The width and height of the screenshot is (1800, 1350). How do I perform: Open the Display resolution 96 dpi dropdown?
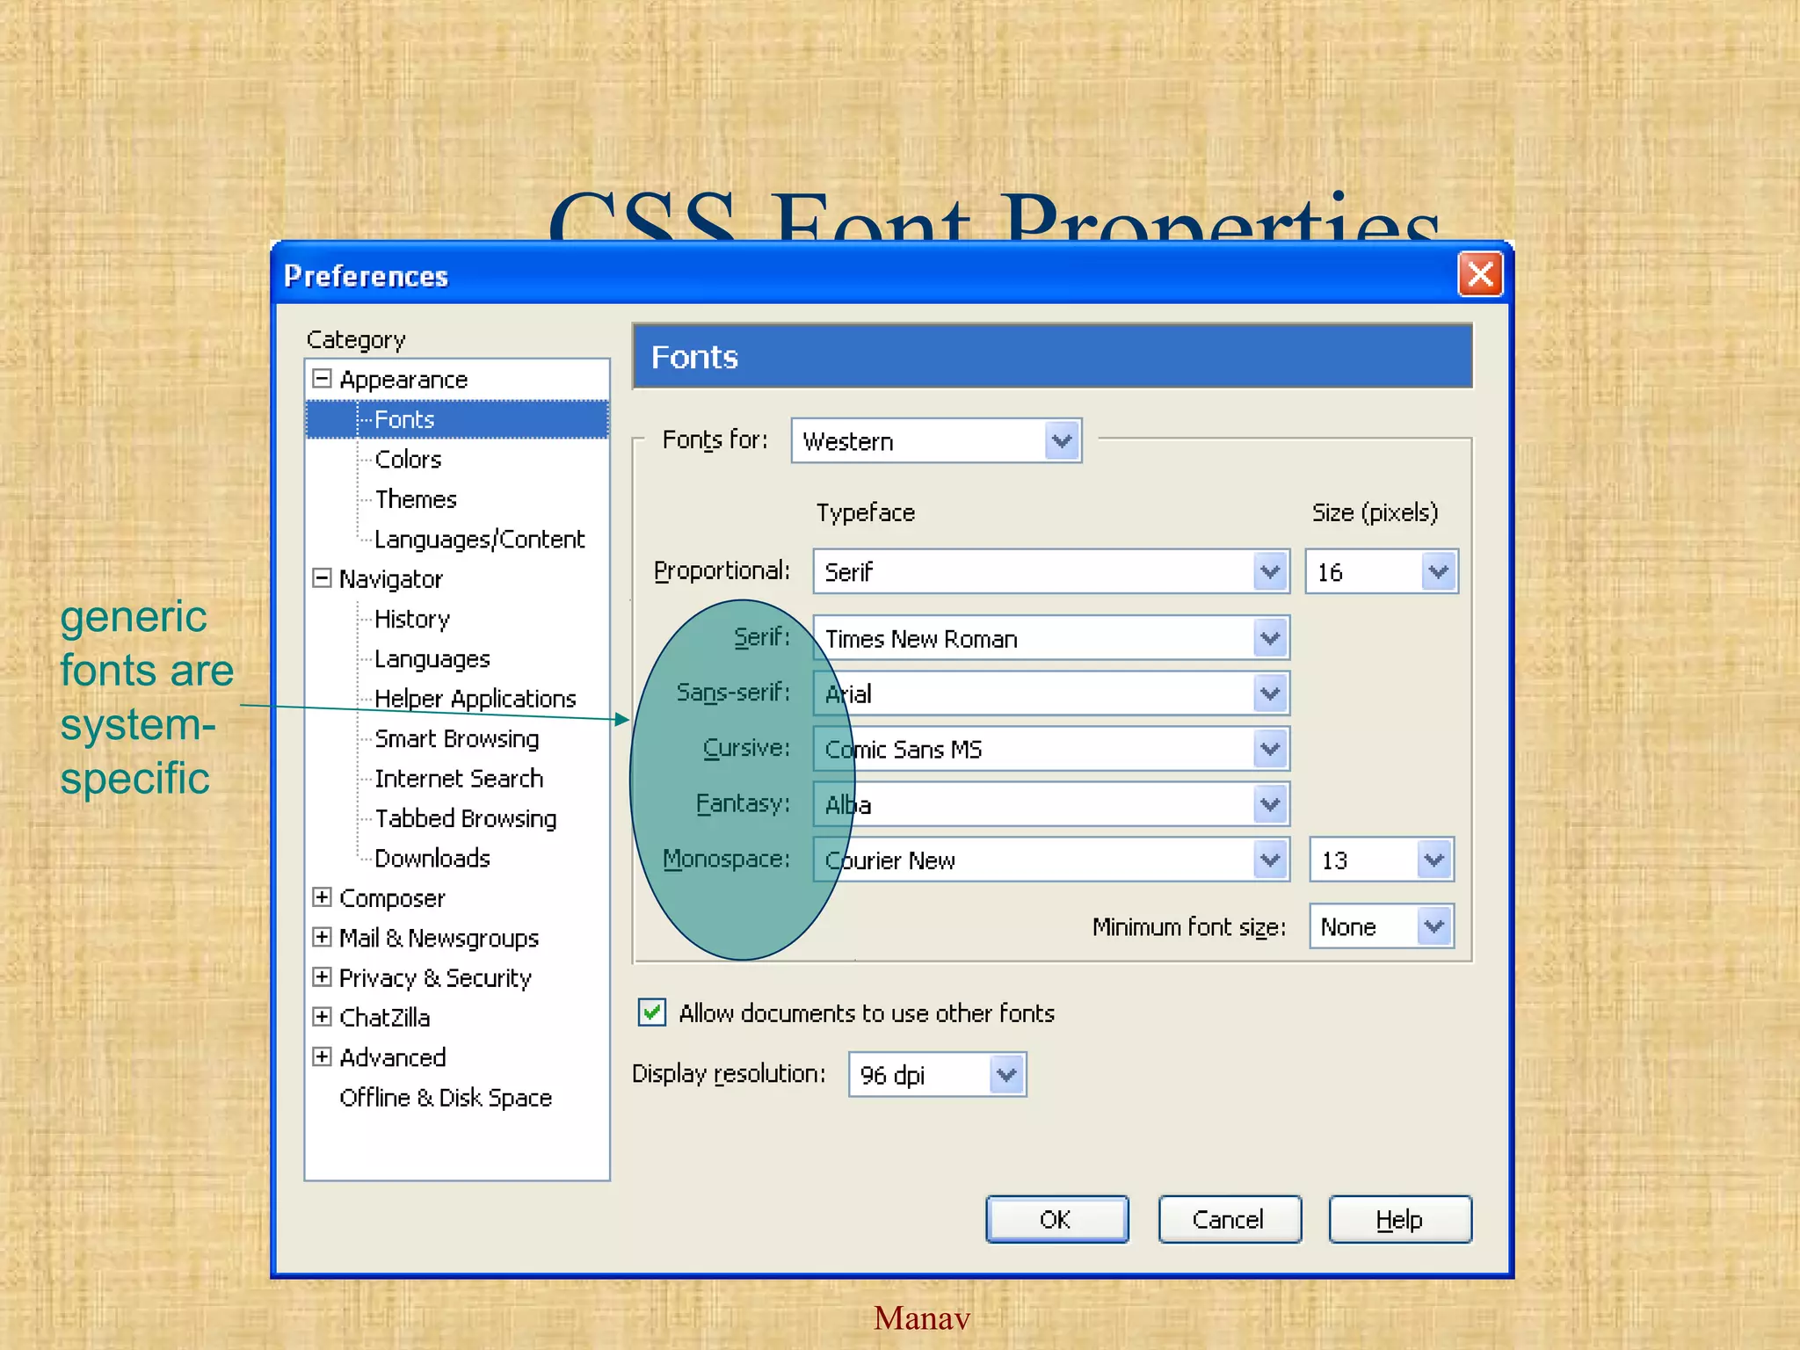coord(1006,1075)
